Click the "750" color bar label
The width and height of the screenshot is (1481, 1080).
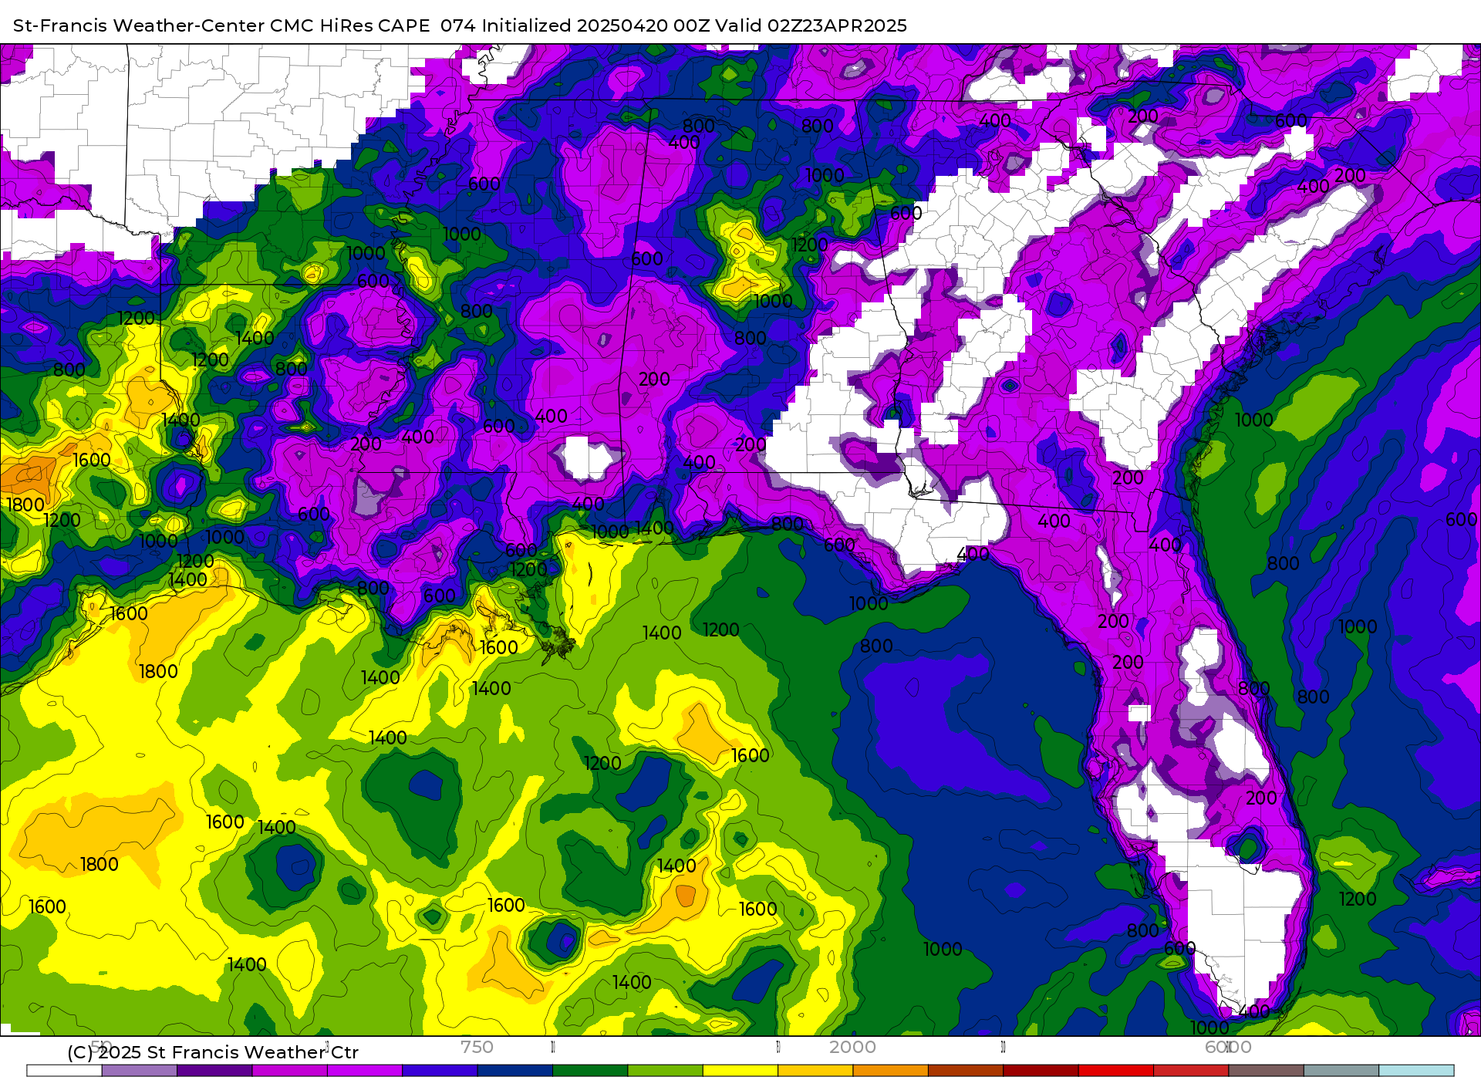click(x=477, y=1047)
